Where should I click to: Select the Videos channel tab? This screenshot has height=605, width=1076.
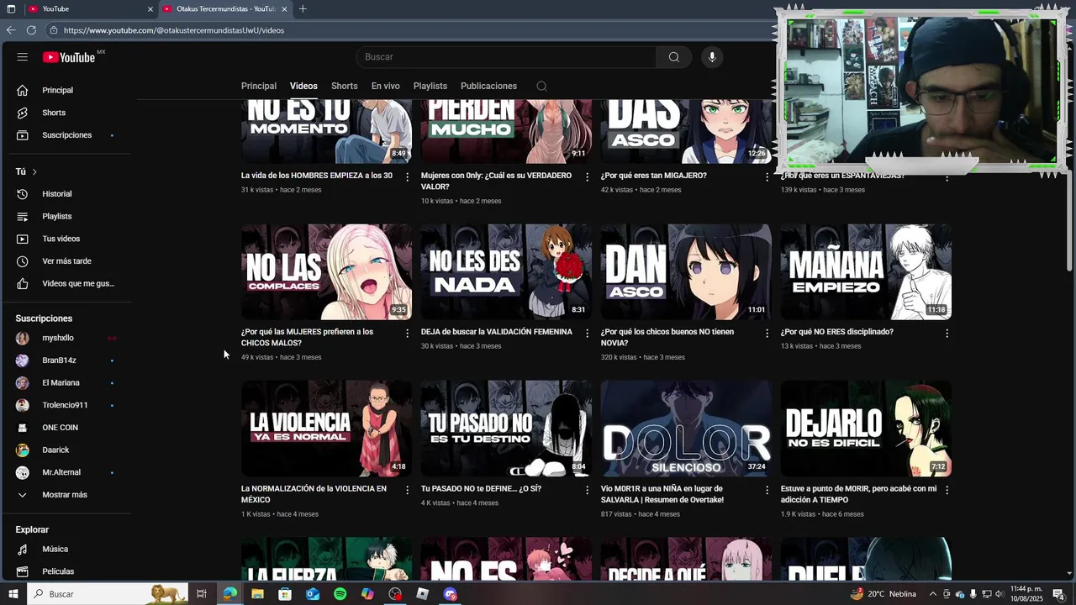(x=303, y=86)
